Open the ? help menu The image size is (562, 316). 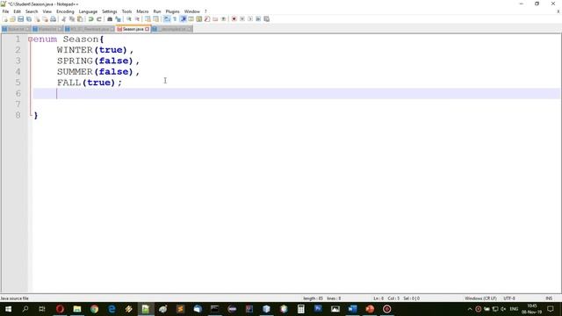click(205, 11)
